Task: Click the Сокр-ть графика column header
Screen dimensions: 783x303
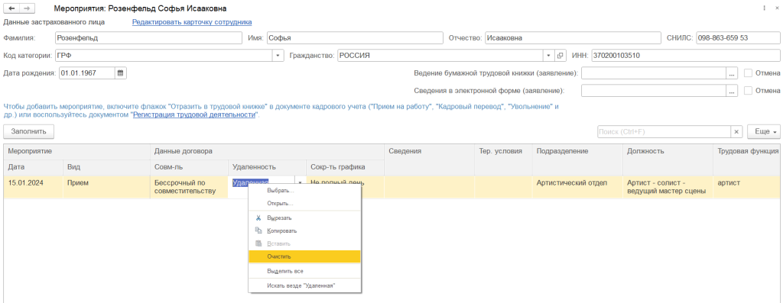Action: point(345,167)
